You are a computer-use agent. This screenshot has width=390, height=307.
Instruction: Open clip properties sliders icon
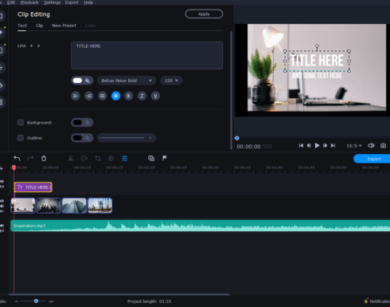124,159
